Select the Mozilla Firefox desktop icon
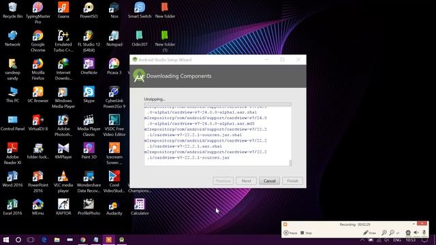The width and height of the screenshot is (436, 245). click(38, 69)
